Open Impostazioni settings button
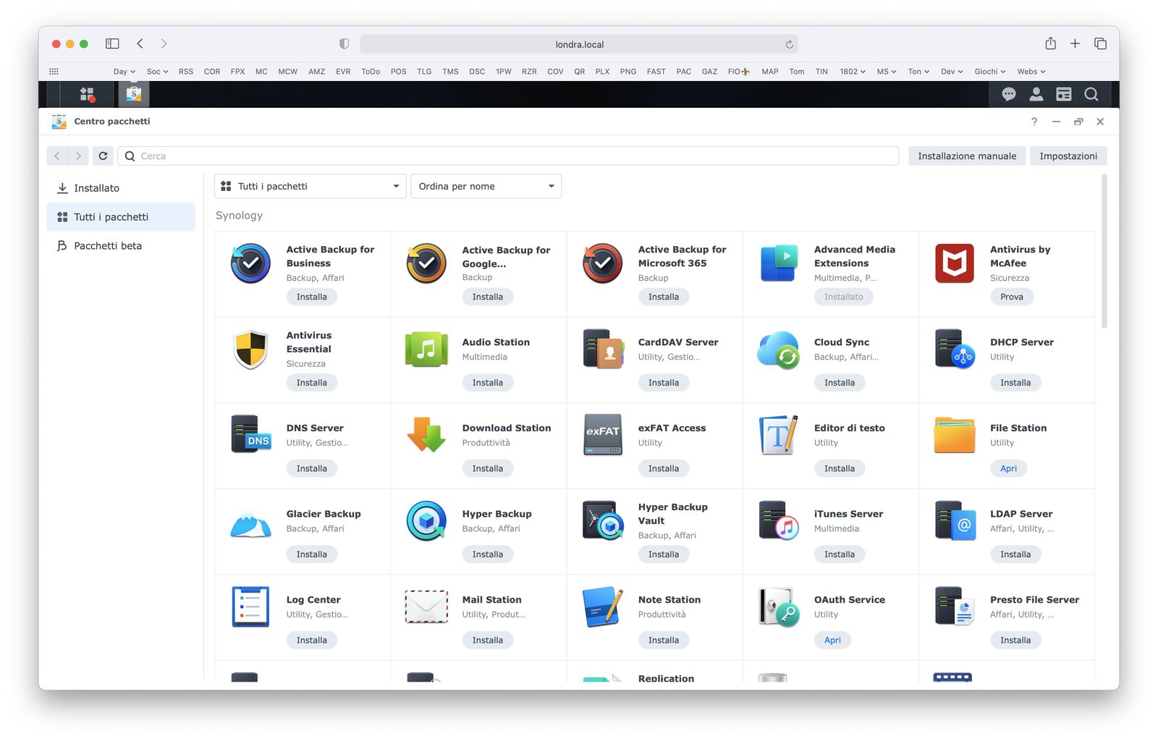Image resolution: width=1158 pixels, height=741 pixels. click(x=1068, y=156)
